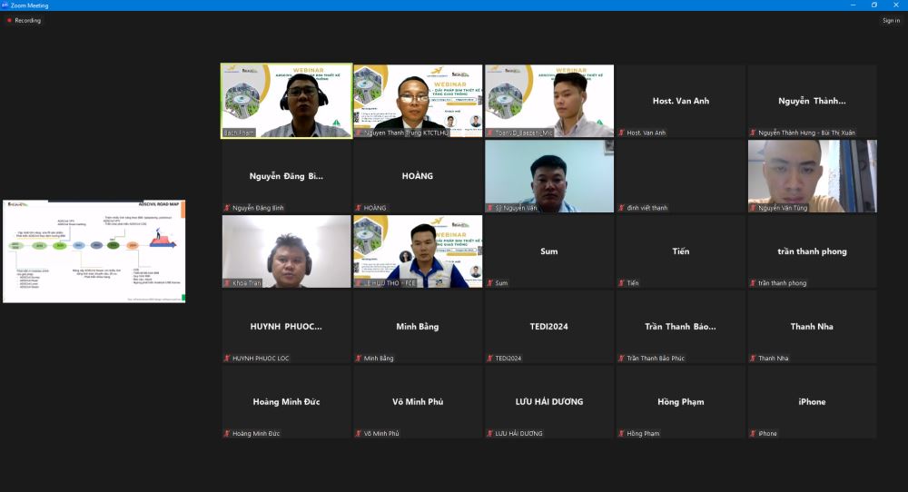
Task: Open the shared ADSCIVIL ROAD MAP slide thumbnail
Action: tap(94, 251)
